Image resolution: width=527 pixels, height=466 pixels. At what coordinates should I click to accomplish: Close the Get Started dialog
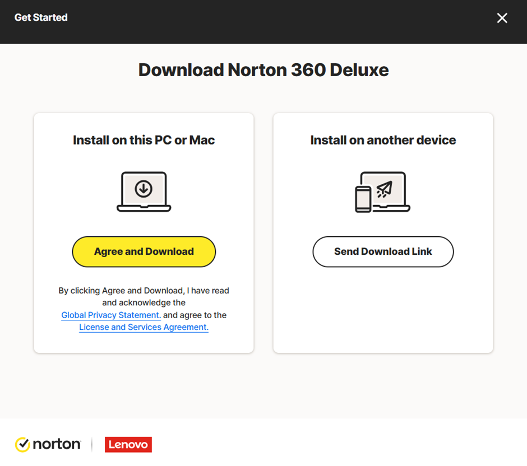point(502,18)
